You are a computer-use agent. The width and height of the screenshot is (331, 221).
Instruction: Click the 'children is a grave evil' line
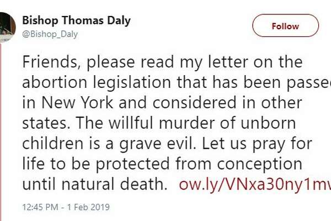tap(167, 144)
